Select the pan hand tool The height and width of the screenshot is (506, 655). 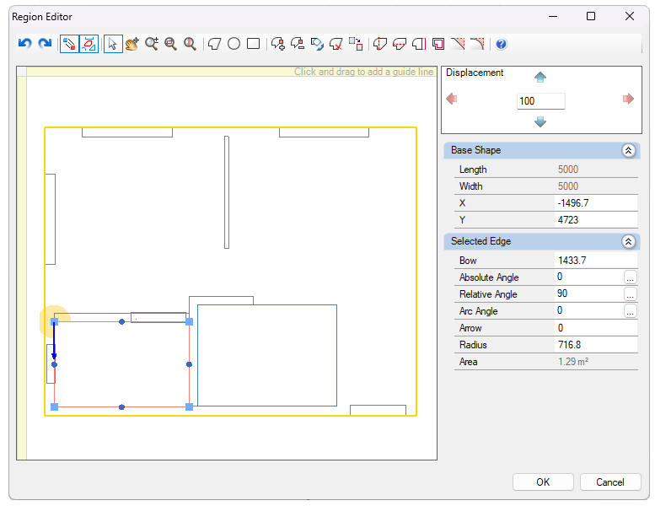[x=132, y=44]
